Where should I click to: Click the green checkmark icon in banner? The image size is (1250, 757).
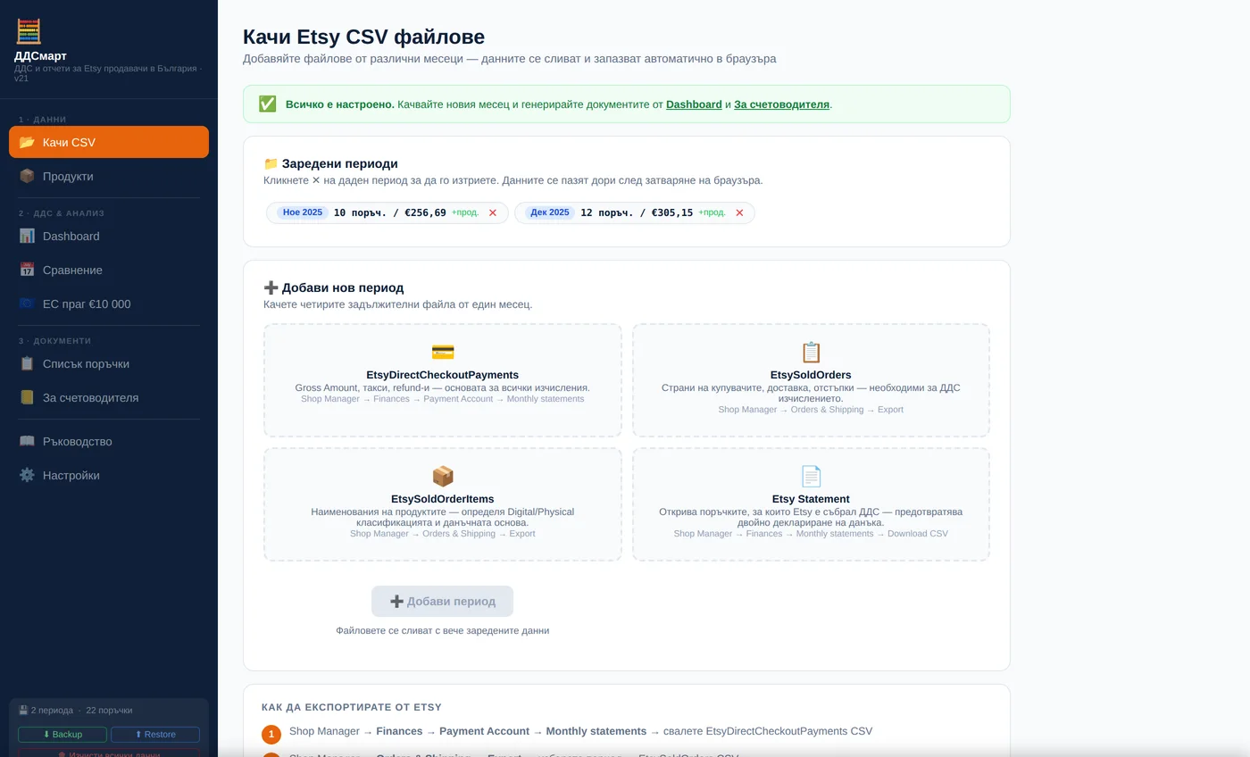pyautogui.click(x=267, y=104)
